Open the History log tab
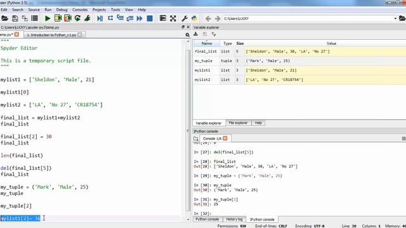Viewport: 406px width, 228px height. point(234,219)
